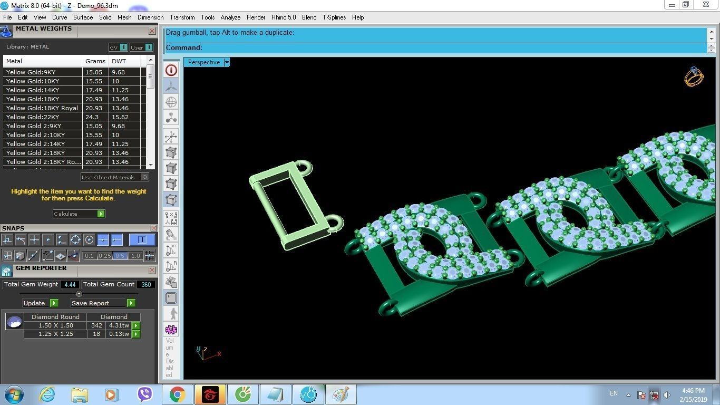This screenshot has height=405, width=720.
Task: Click the ring icon in viewport corner
Action: [x=694, y=77]
